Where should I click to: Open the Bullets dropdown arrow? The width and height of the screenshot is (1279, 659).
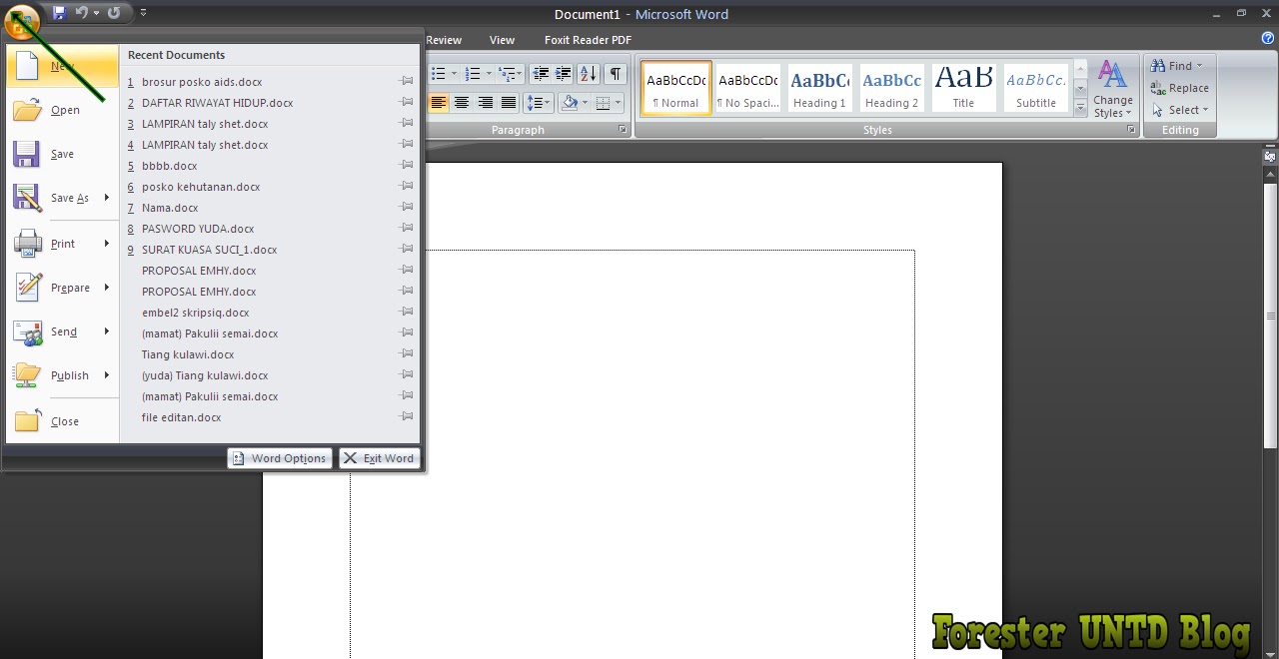click(x=454, y=74)
